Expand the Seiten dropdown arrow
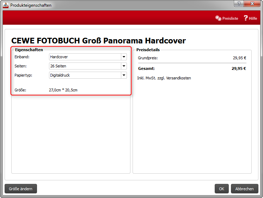 (124, 66)
